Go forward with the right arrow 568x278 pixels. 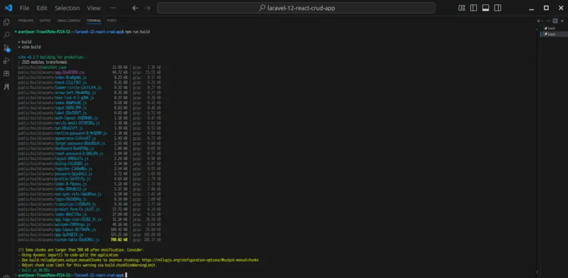(x=148, y=8)
